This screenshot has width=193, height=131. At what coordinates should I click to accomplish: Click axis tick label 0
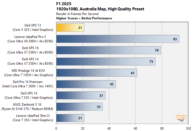(56, 129)
